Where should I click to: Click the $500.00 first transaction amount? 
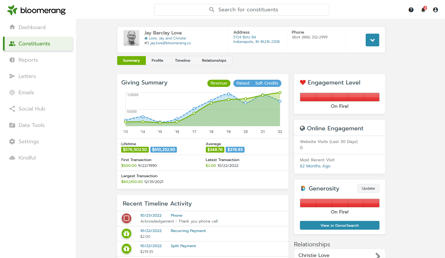pos(129,166)
